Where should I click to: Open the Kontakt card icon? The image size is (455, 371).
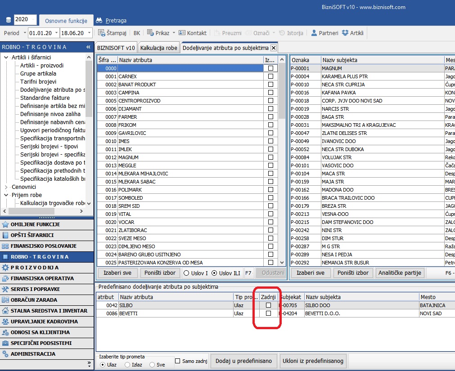click(x=182, y=33)
